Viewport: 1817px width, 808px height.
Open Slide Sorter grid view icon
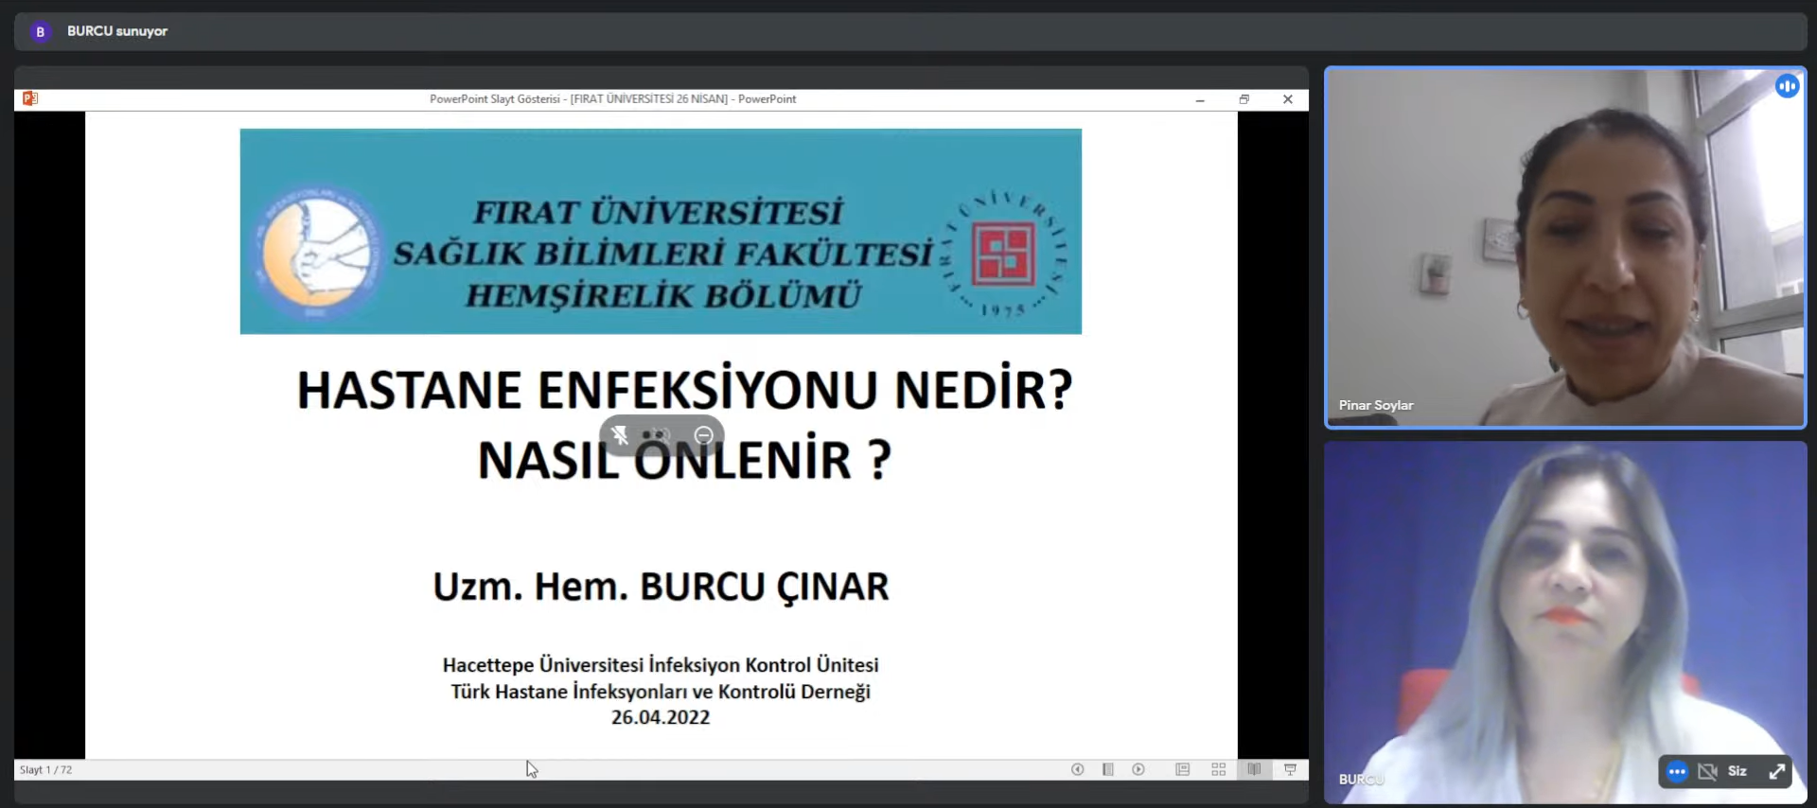point(1219,769)
